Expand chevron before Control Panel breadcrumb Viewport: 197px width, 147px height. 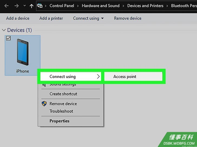pos(46,6)
